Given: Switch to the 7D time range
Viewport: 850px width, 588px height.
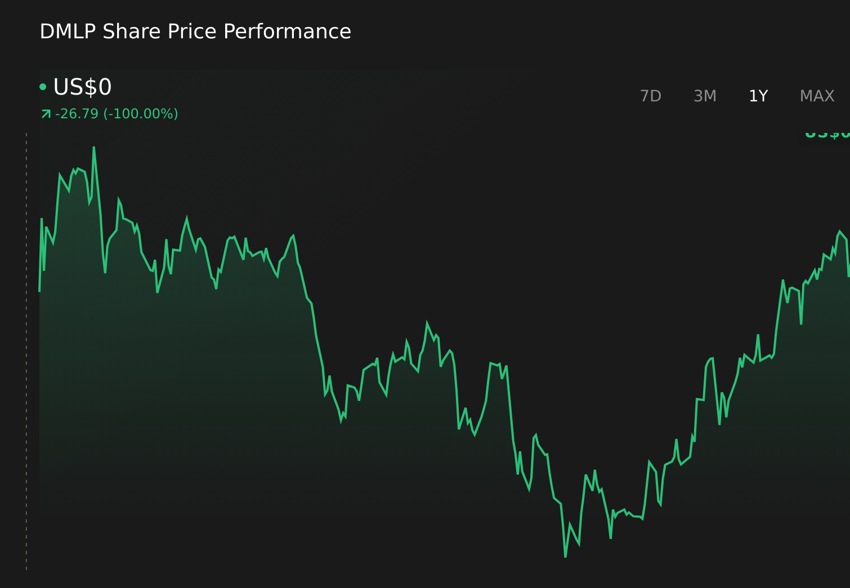Looking at the screenshot, I should coord(651,96).
